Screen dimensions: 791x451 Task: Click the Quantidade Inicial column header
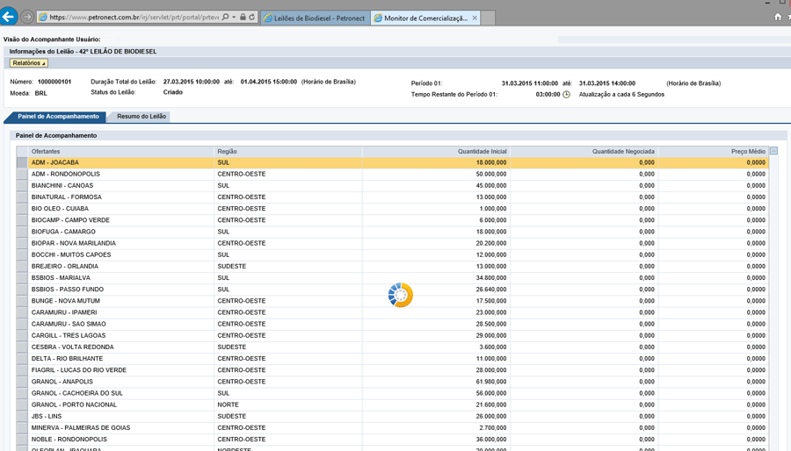click(x=436, y=152)
